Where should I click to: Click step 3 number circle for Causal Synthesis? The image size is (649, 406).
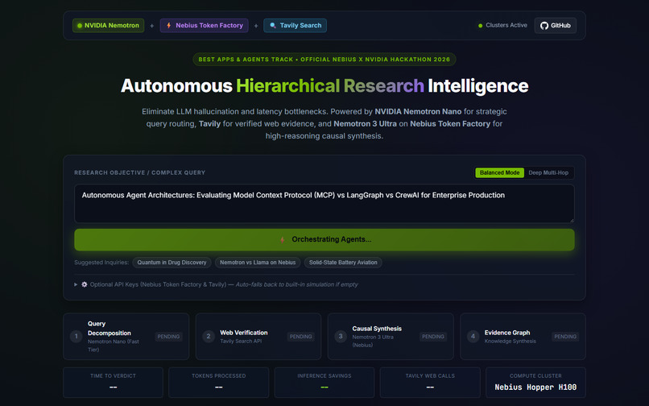point(341,337)
